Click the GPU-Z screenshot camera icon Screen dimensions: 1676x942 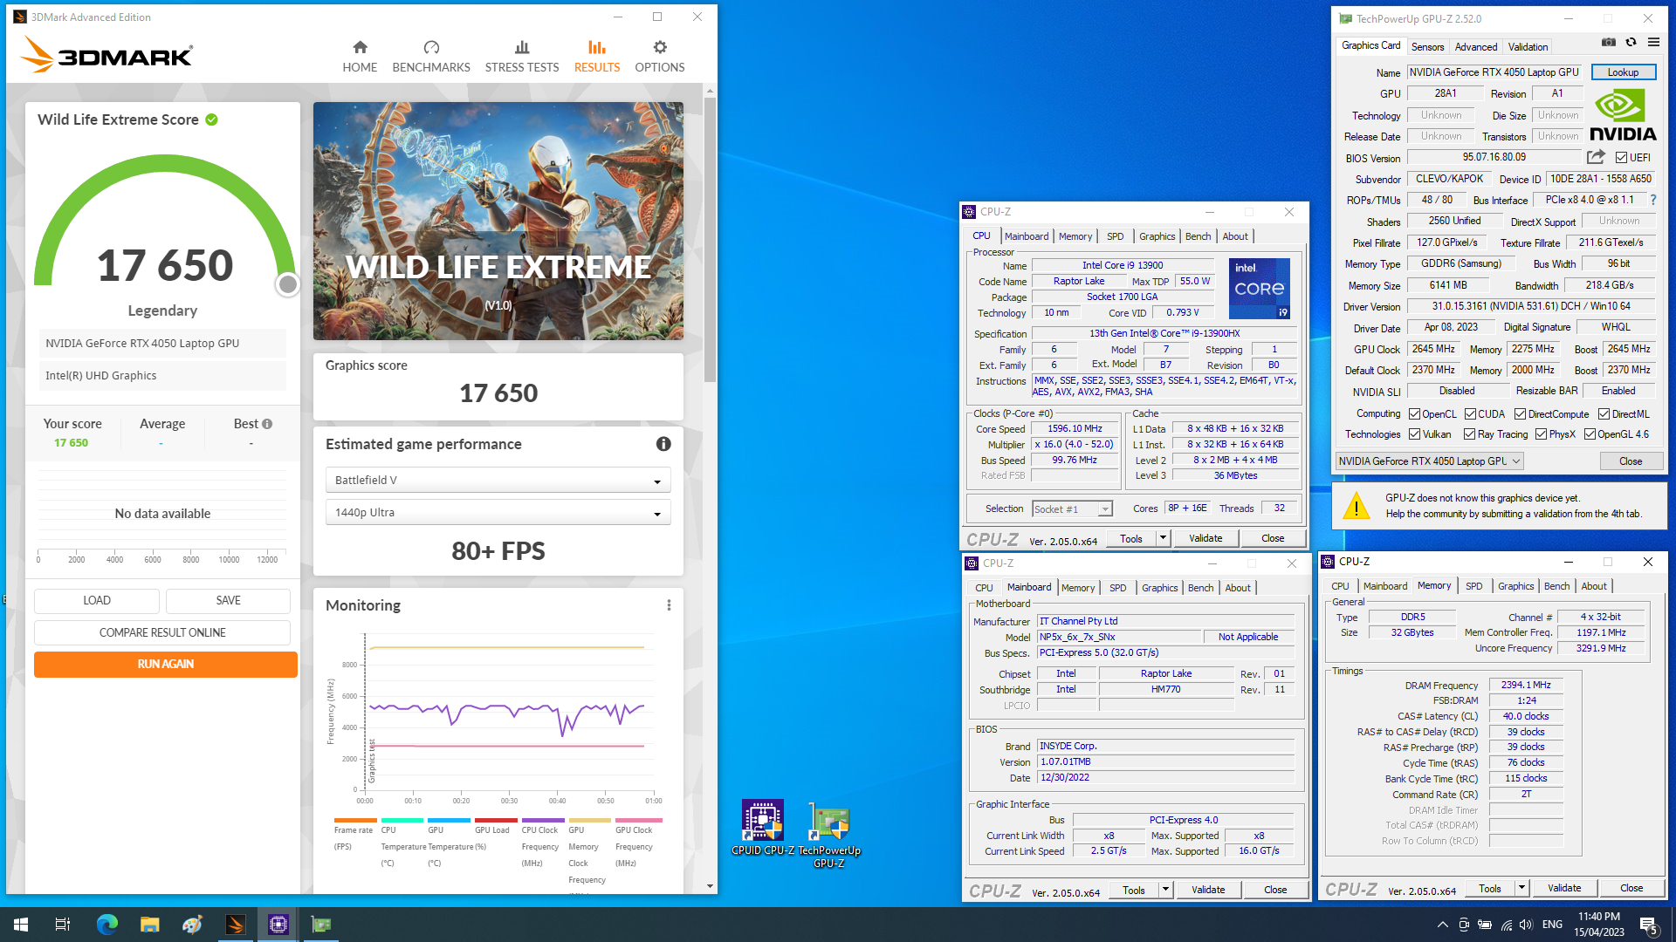1609,42
